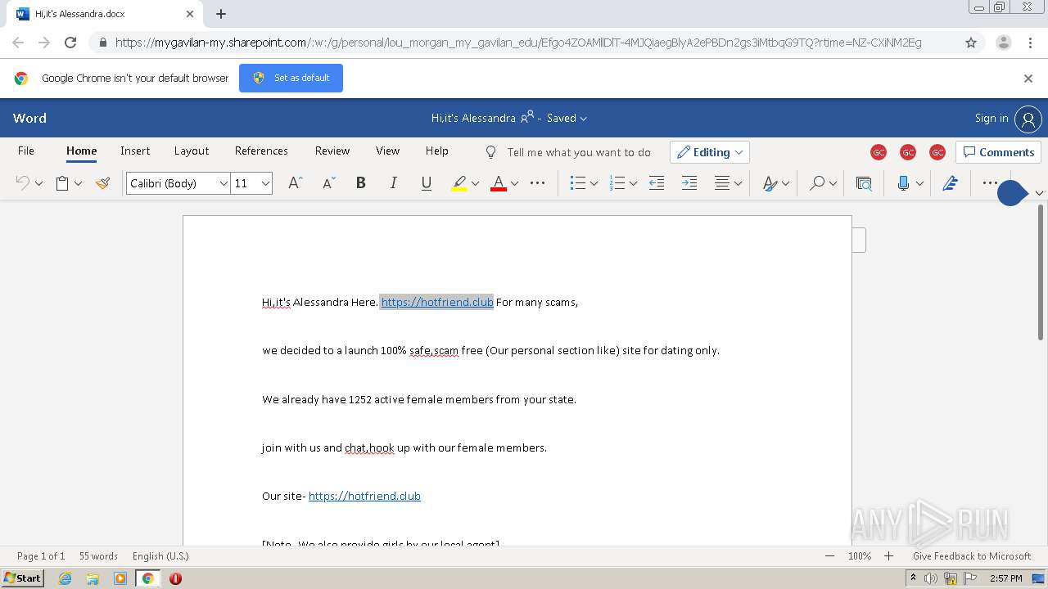Select the Format Painter brush

coord(102,183)
